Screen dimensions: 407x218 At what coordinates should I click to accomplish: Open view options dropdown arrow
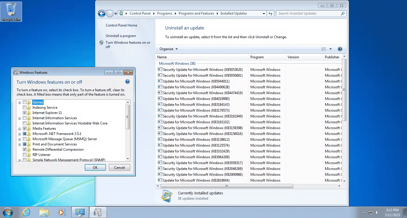[x=330, y=49]
